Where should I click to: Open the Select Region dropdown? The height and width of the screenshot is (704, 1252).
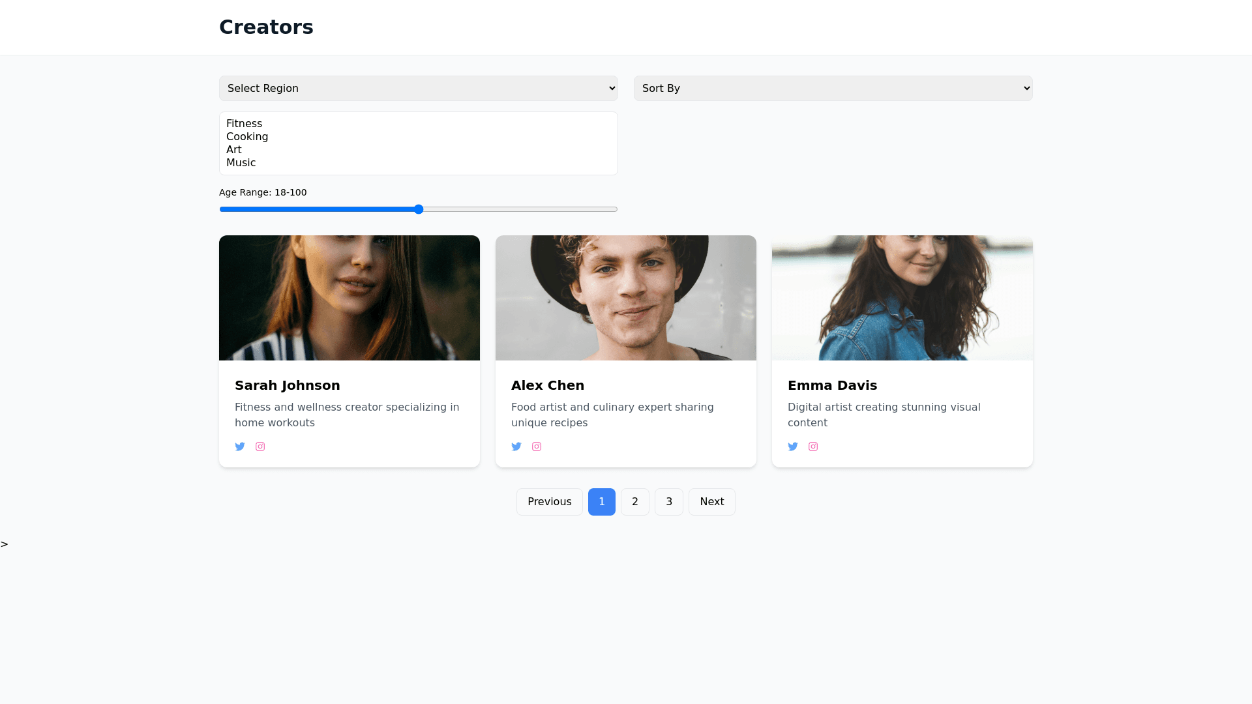(418, 88)
